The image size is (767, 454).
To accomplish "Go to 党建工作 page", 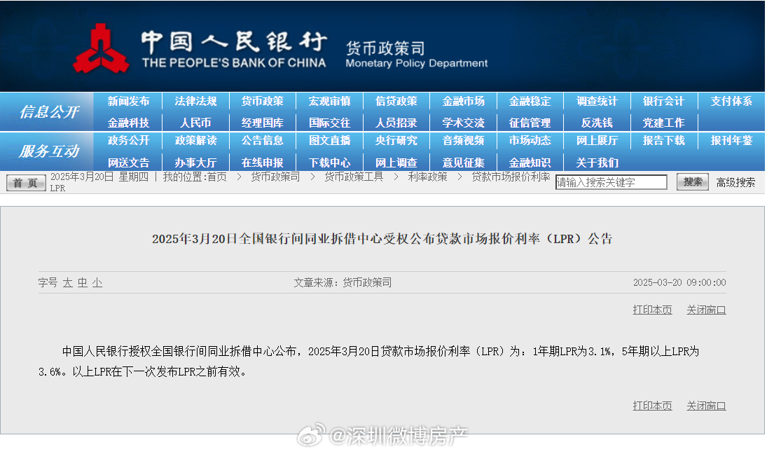I will (x=664, y=123).
